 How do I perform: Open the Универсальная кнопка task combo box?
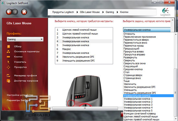pos(147,30)
